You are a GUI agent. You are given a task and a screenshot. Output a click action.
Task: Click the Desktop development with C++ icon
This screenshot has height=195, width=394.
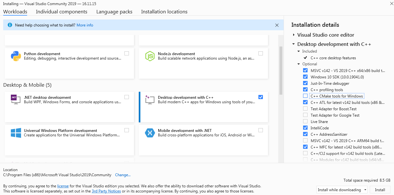tap(150, 99)
